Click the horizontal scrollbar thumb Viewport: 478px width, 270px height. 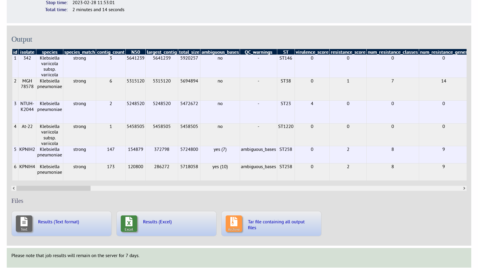53,188
